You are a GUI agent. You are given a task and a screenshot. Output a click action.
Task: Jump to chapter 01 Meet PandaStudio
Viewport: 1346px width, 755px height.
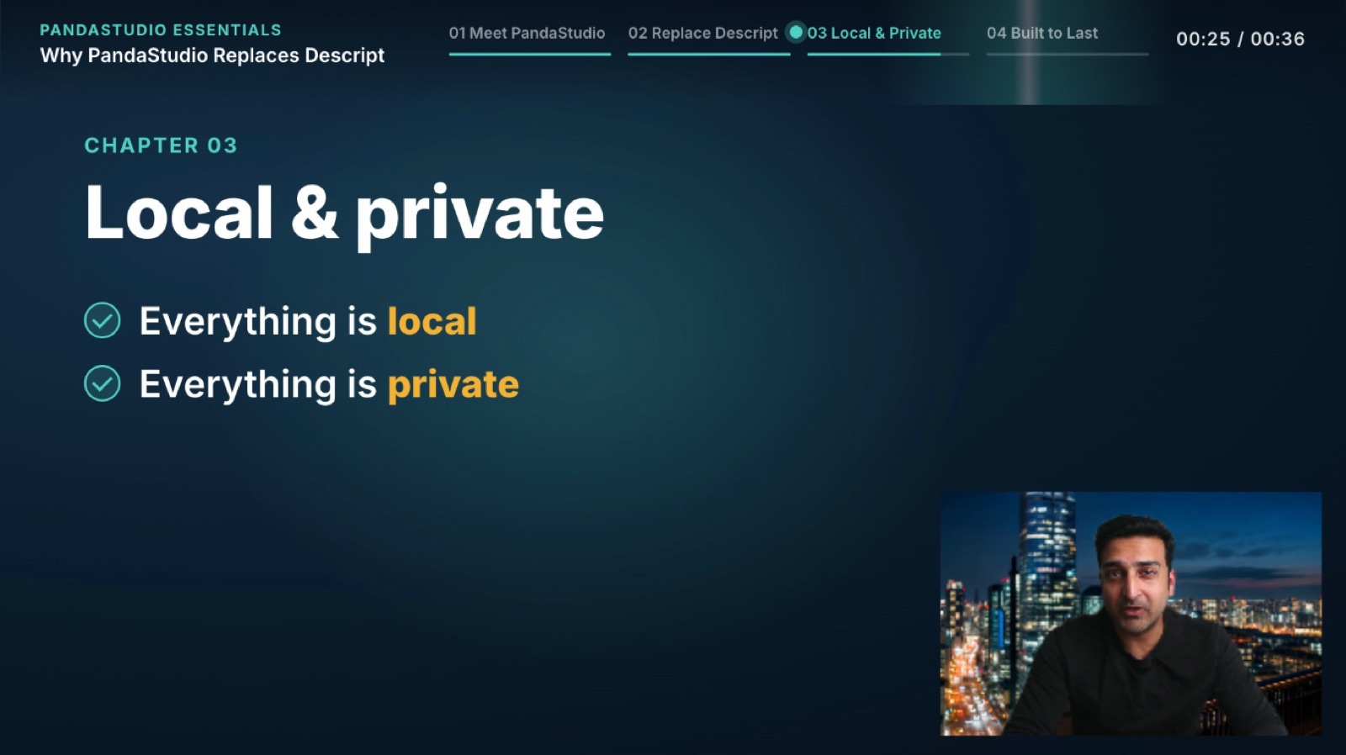point(527,33)
